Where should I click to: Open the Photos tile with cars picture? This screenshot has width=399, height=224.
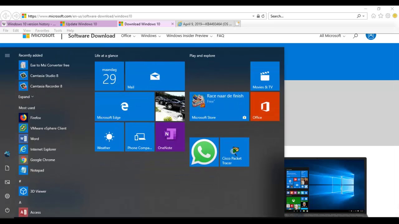click(x=170, y=106)
